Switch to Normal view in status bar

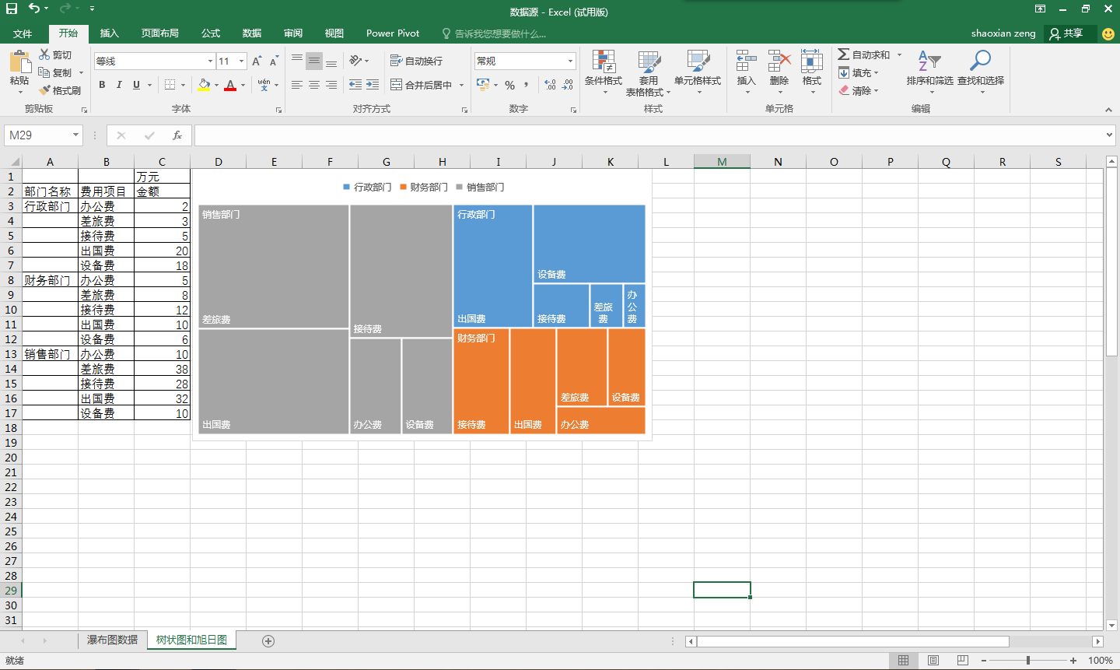[903, 661]
